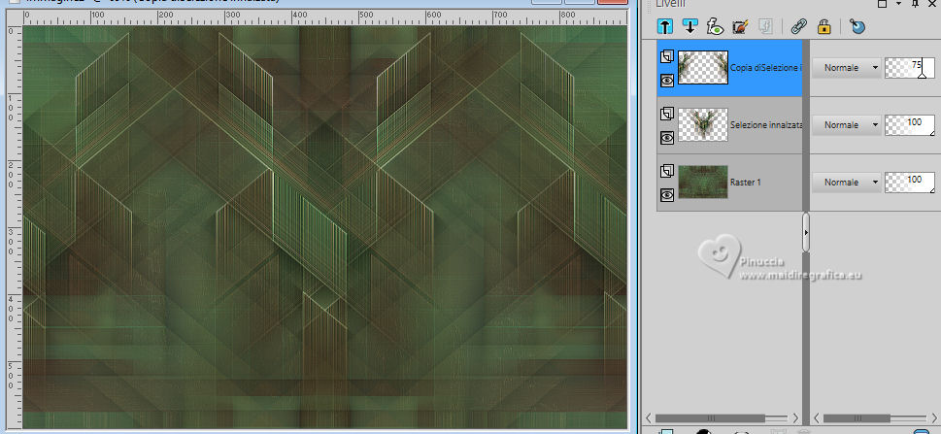Click opacity slider of Raster 1 layer
The image size is (941, 434).
(910, 182)
